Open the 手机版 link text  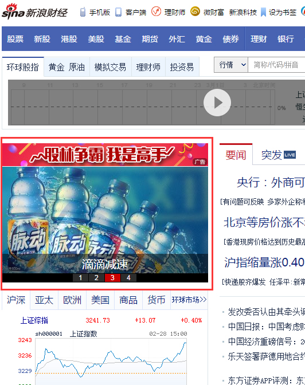click(100, 12)
